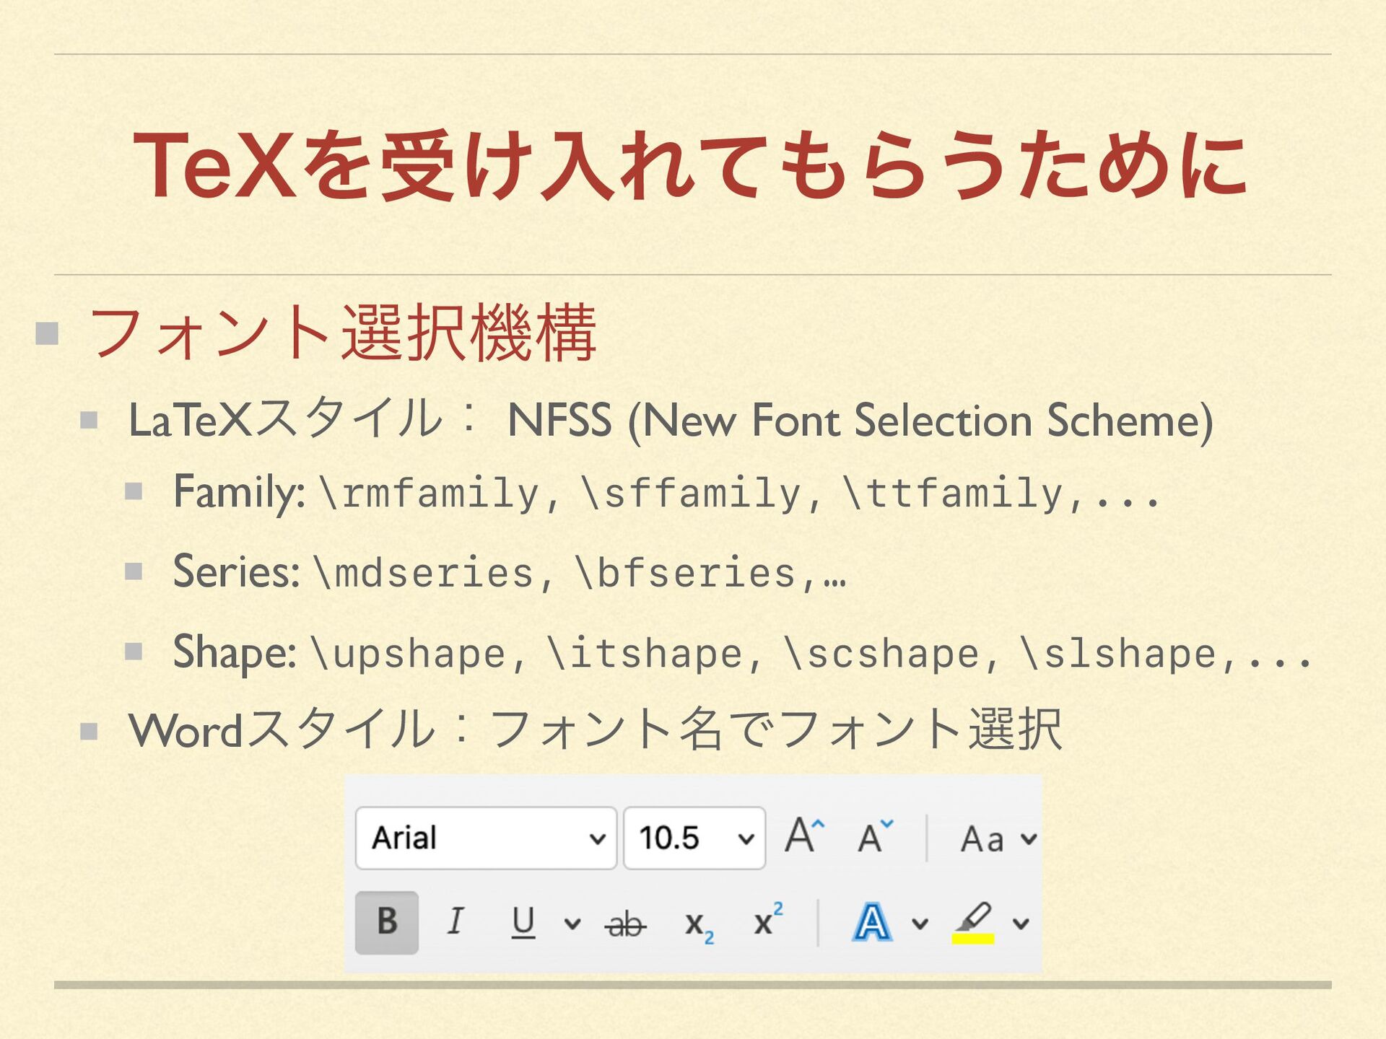Apply superscript formatting
Screen dimensions: 1386x1039
coord(767,920)
